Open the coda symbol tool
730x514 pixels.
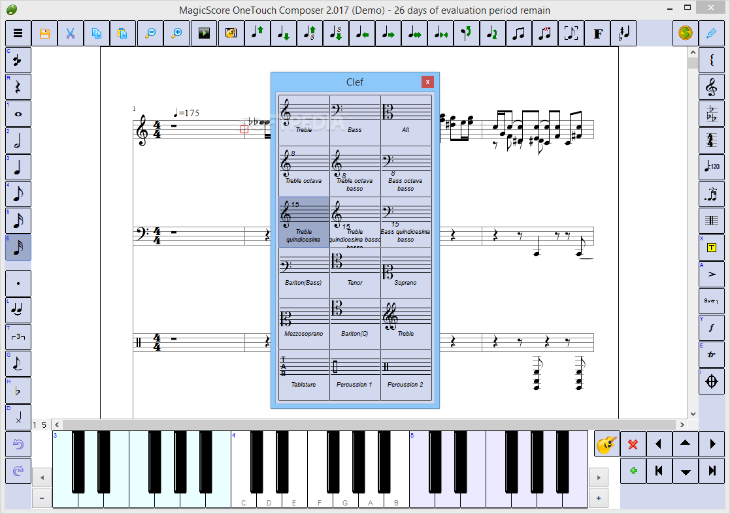click(712, 381)
